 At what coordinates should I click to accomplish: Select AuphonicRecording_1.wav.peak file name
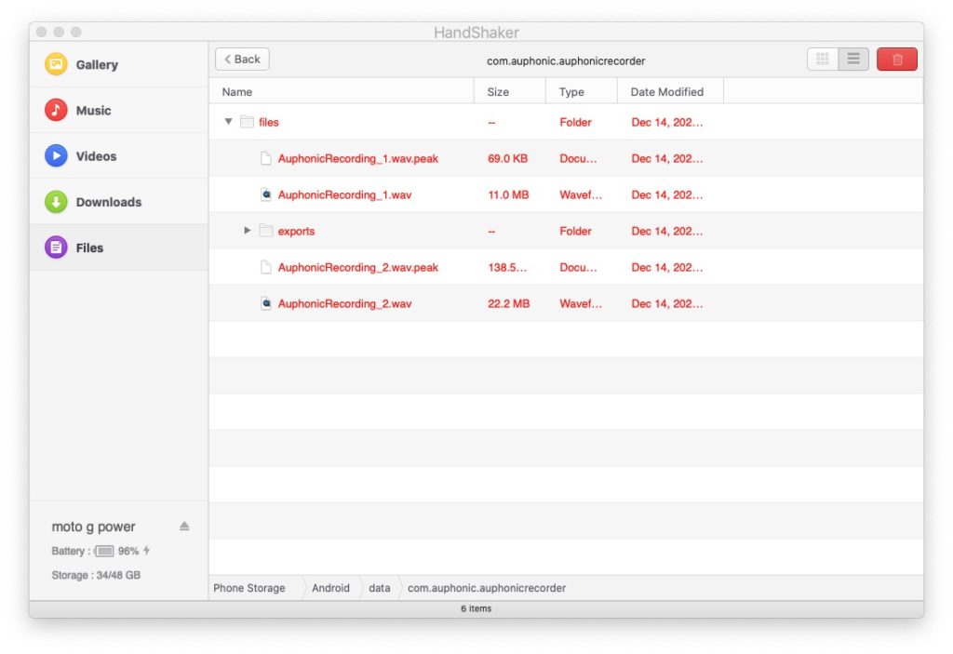pos(358,159)
